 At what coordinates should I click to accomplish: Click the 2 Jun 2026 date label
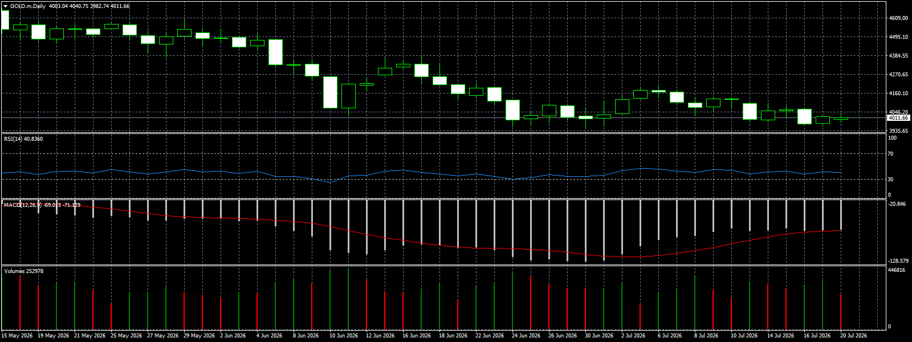[233, 336]
